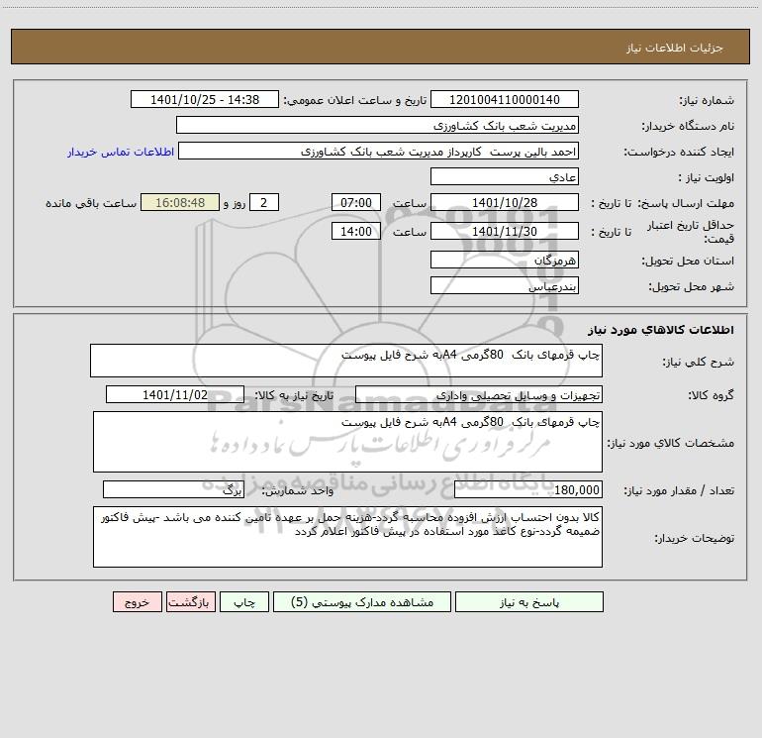Click the بازگشت back button

click(190, 602)
